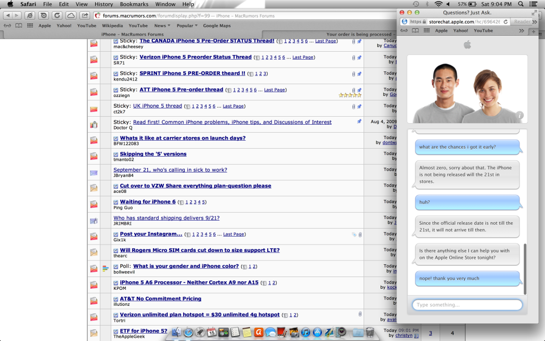The height and width of the screenshot is (341, 545).
Task: Click the poll icon beside gender and color thread
Action: pos(106,269)
